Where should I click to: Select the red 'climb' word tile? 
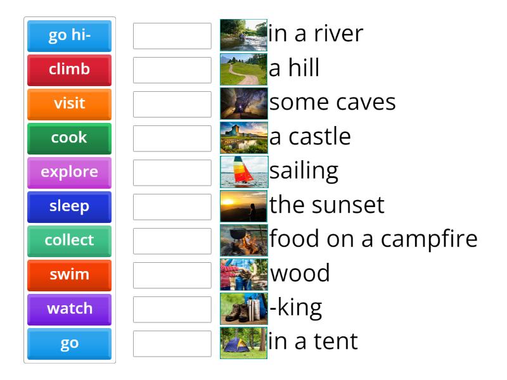coord(69,70)
